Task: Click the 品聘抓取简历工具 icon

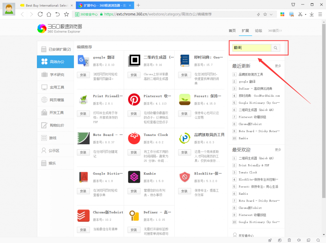Action: tap(185, 138)
